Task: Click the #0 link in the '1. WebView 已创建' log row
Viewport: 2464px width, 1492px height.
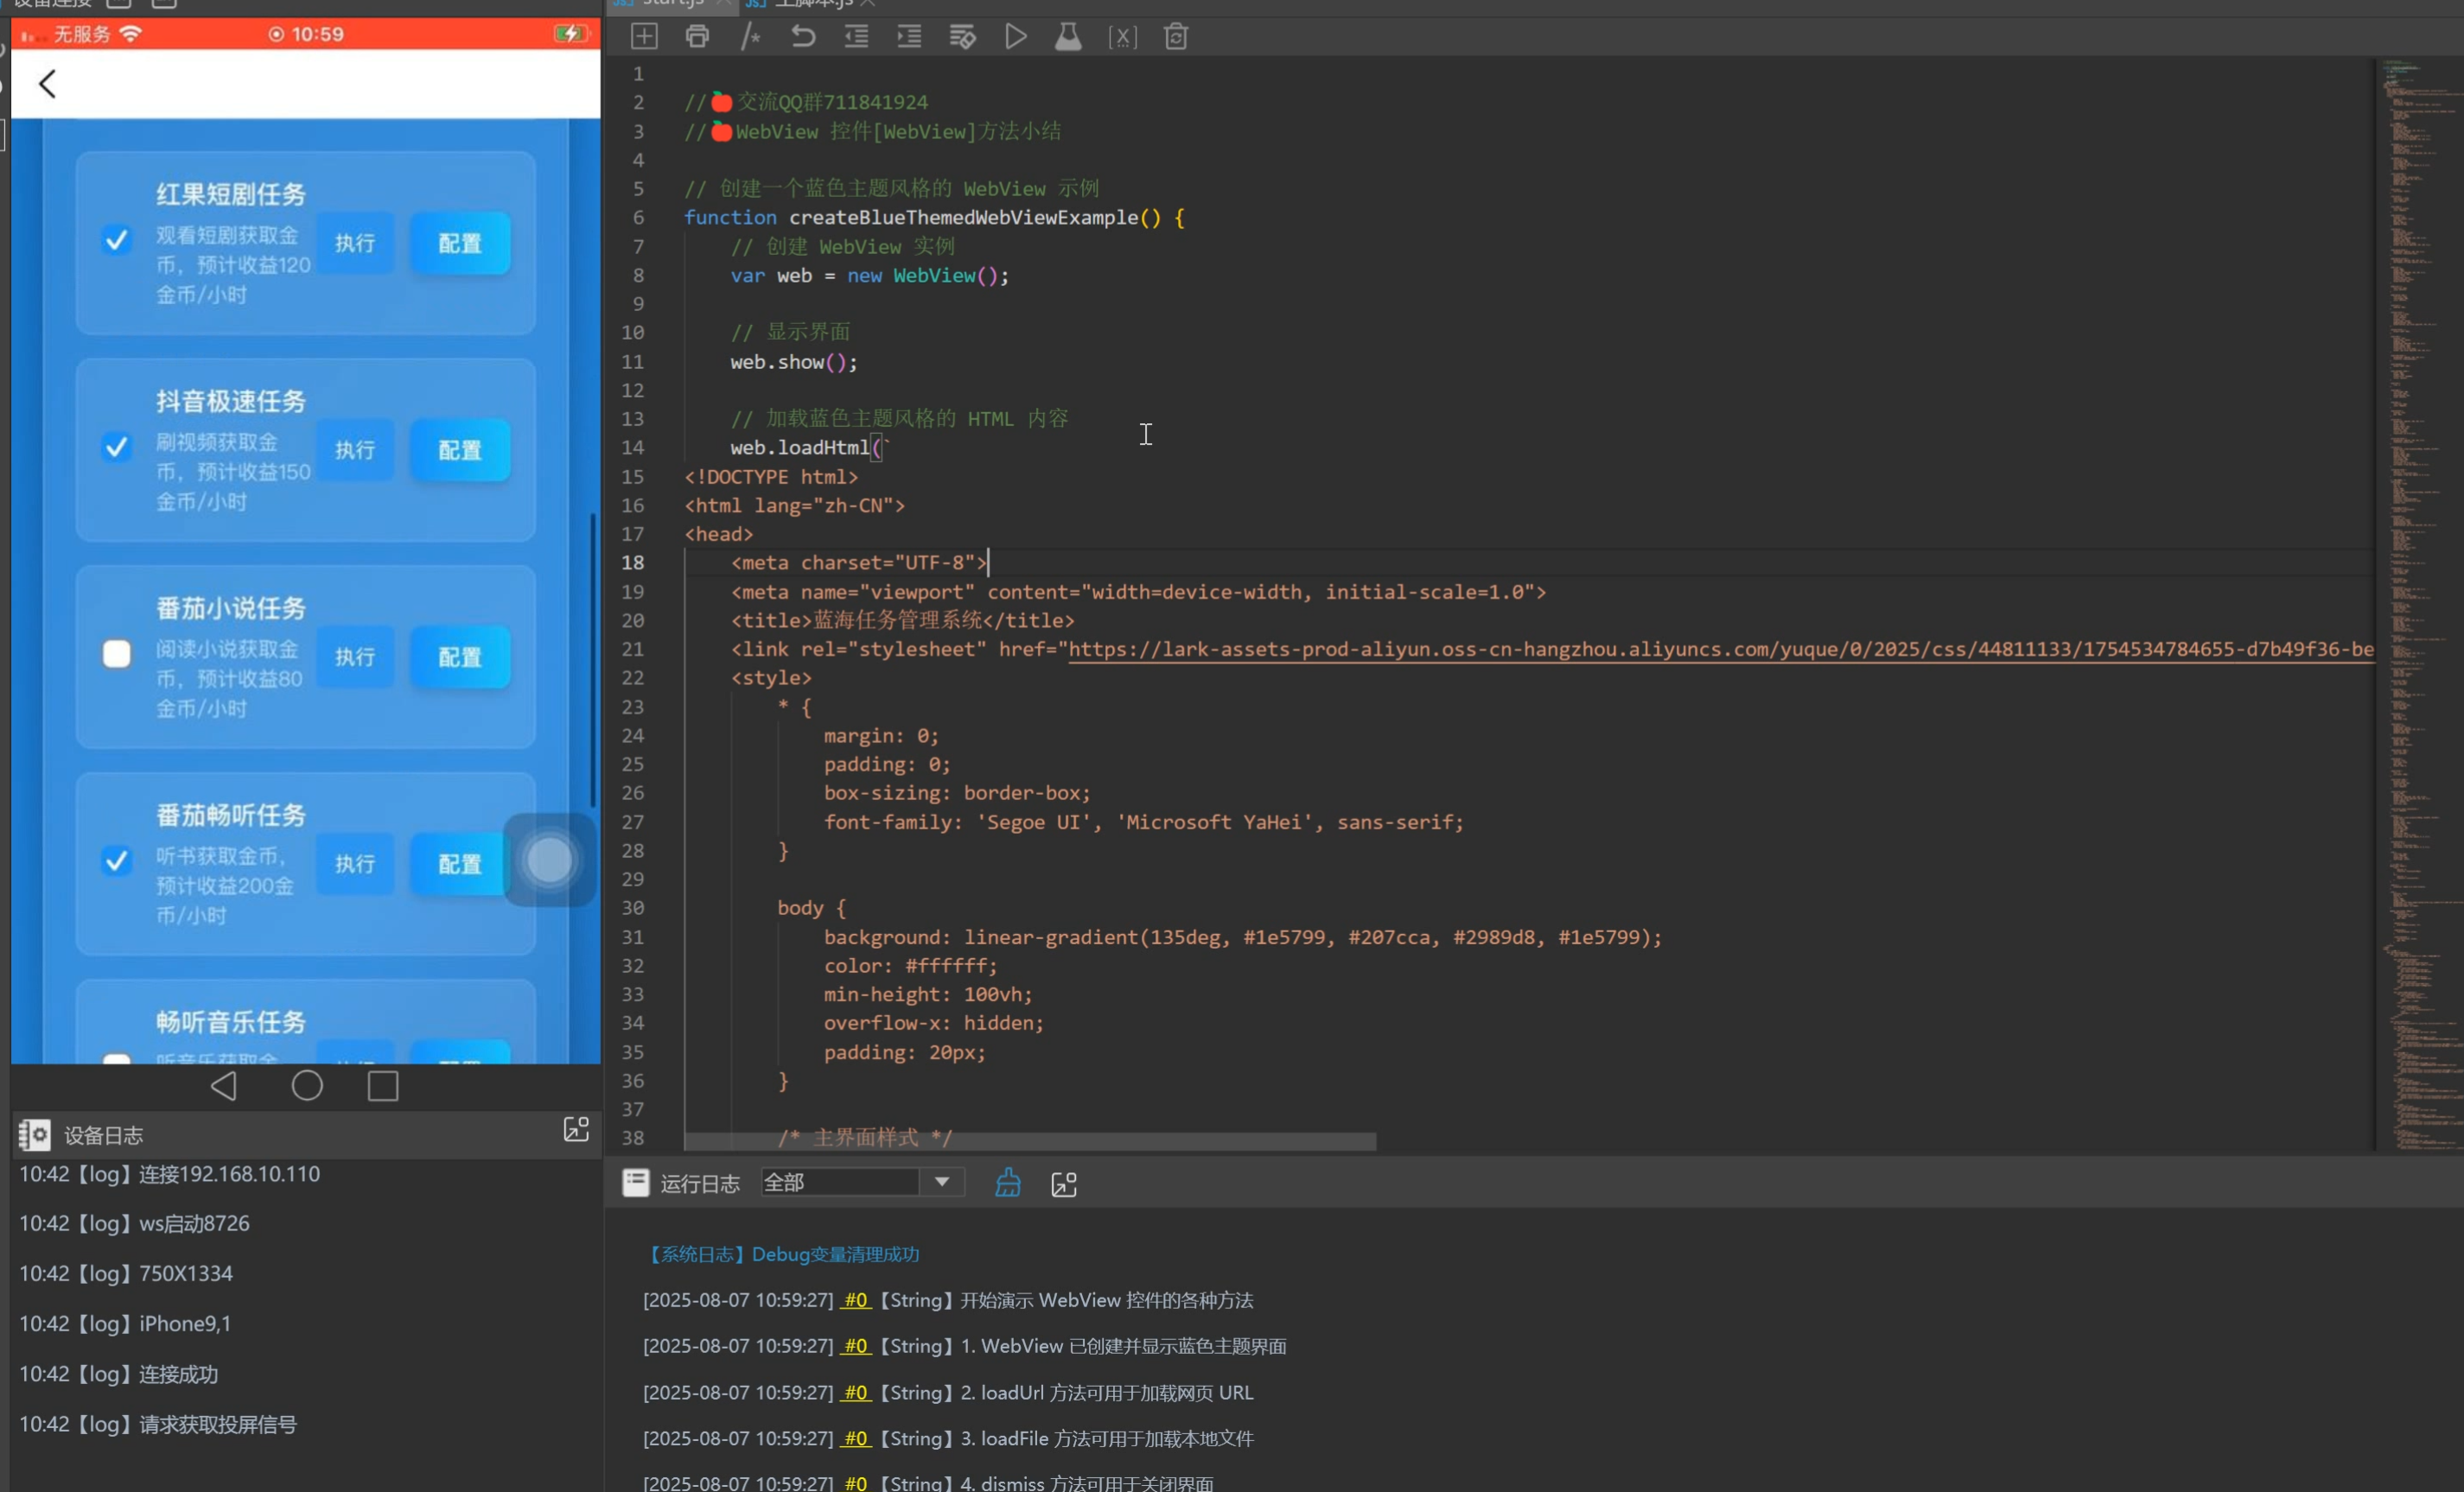Action: point(855,1346)
